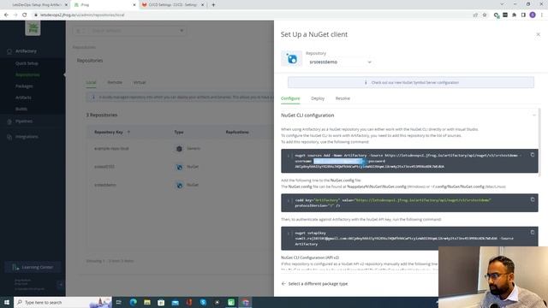
Task: Open a new browser tab
Action: 213,5
